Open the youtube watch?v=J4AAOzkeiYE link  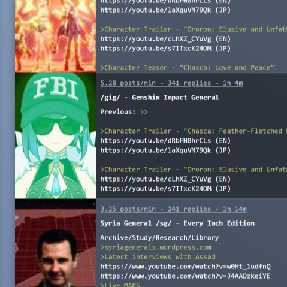[x=185, y=276]
